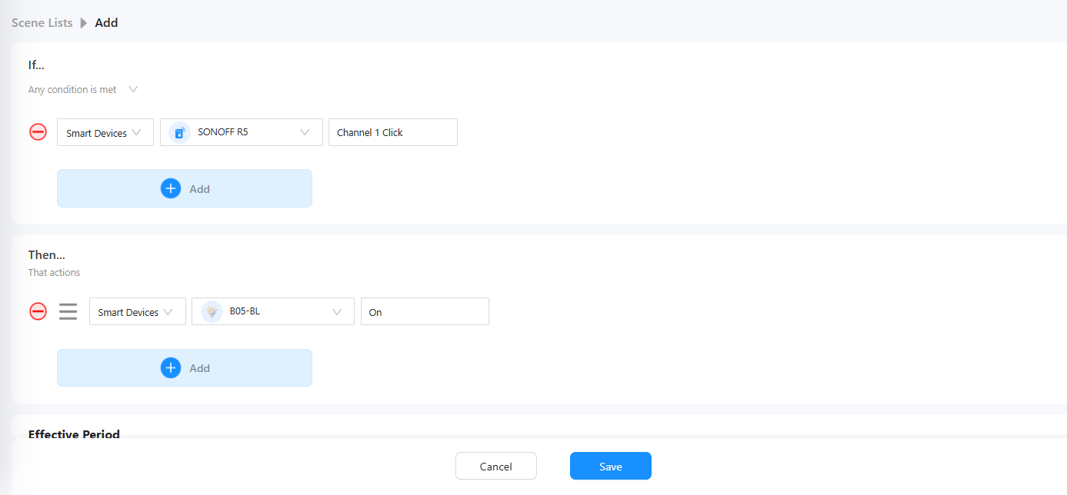Click the Effective Period section heading
This screenshot has width=1067, height=495.
point(74,434)
